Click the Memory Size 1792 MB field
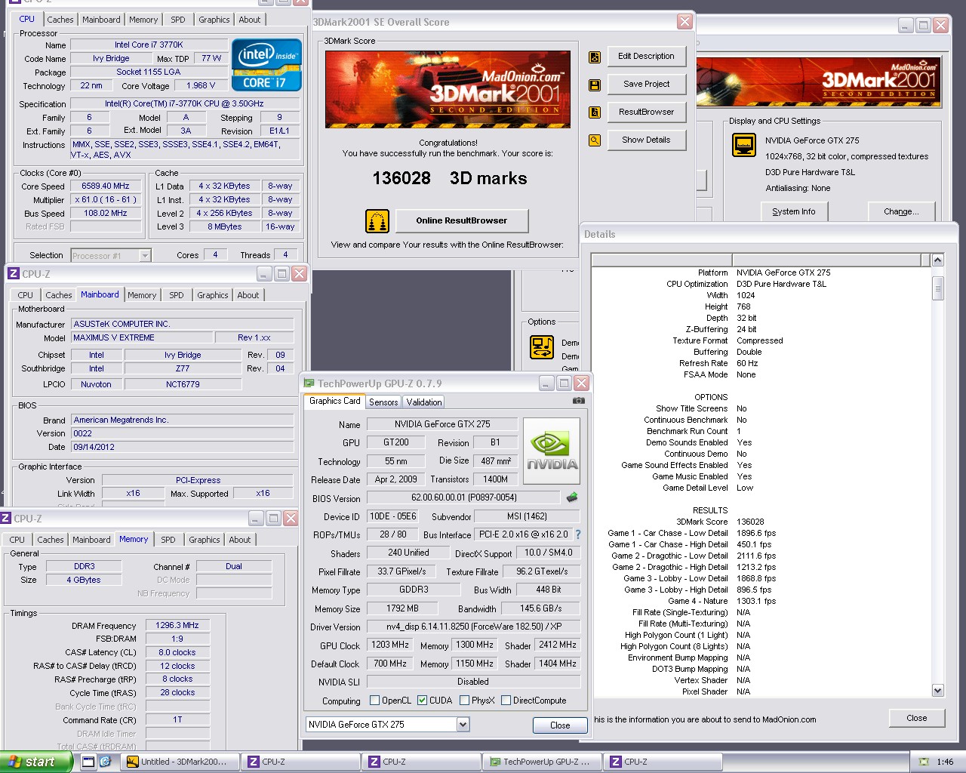Image resolution: width=966 pixels, height=773 pixels. [x=402, y=608]
